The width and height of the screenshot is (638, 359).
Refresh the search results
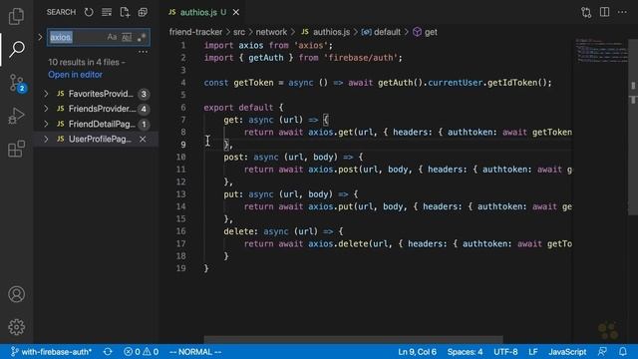pyautogui.click(x=89, y=12)
